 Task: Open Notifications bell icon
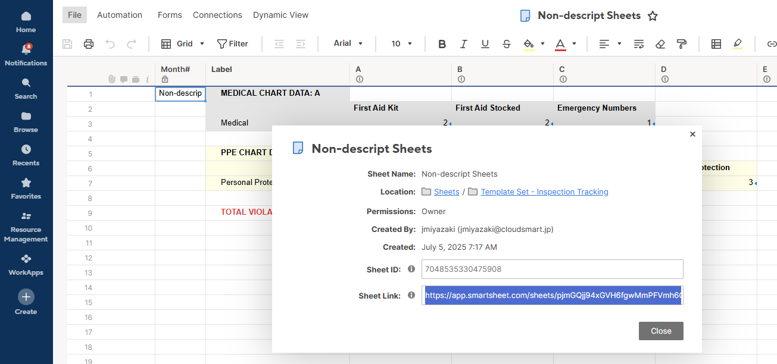26,49
